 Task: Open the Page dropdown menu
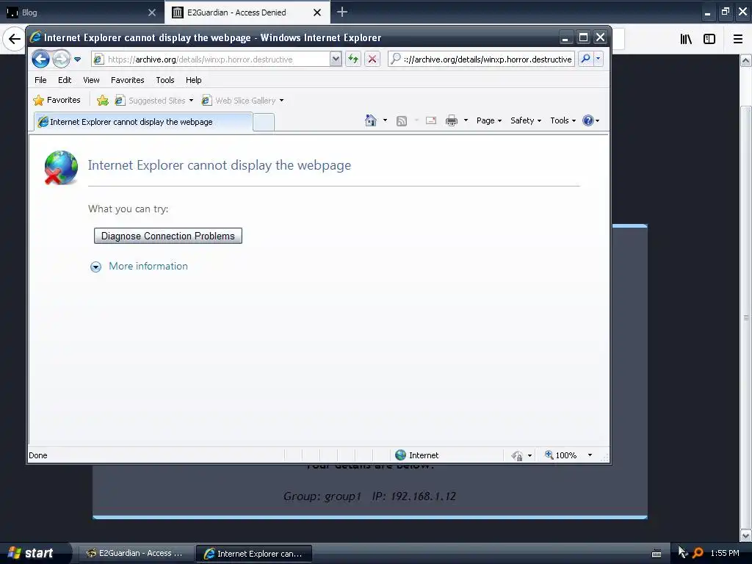point(488,120)
